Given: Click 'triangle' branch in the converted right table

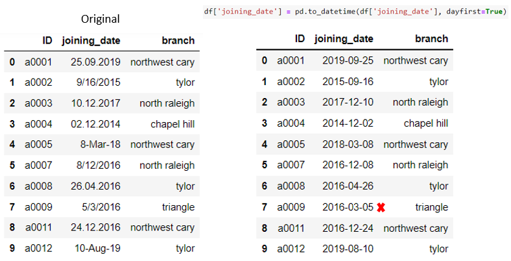Looking at the screenshot, I should (x=432, y=207).
